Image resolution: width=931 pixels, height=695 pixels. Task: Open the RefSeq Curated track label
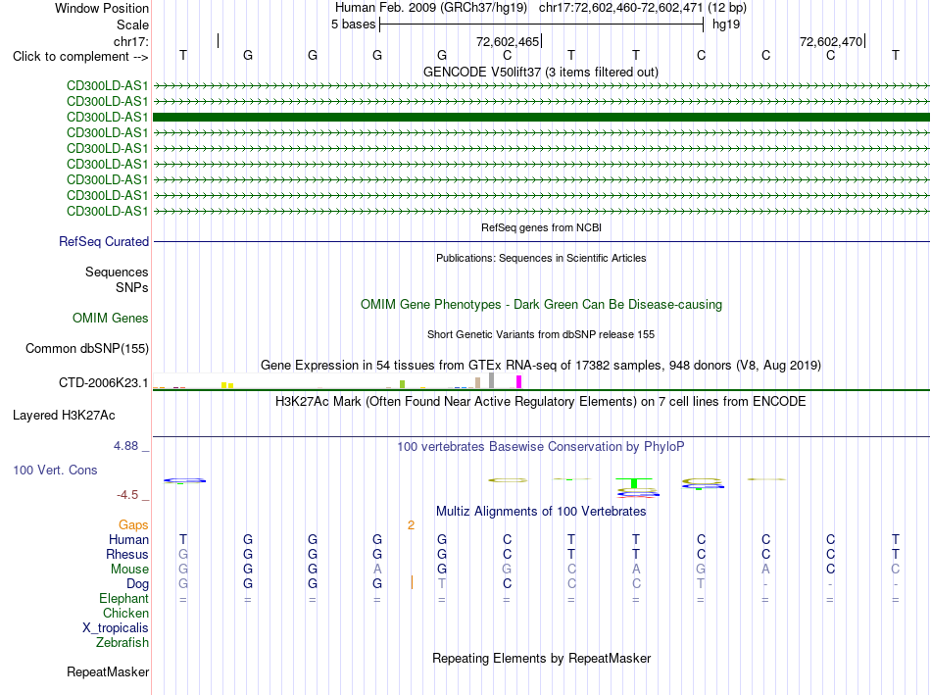point(104,242)
